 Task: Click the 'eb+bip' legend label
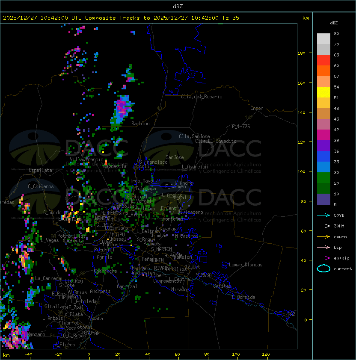click(341, 258)
